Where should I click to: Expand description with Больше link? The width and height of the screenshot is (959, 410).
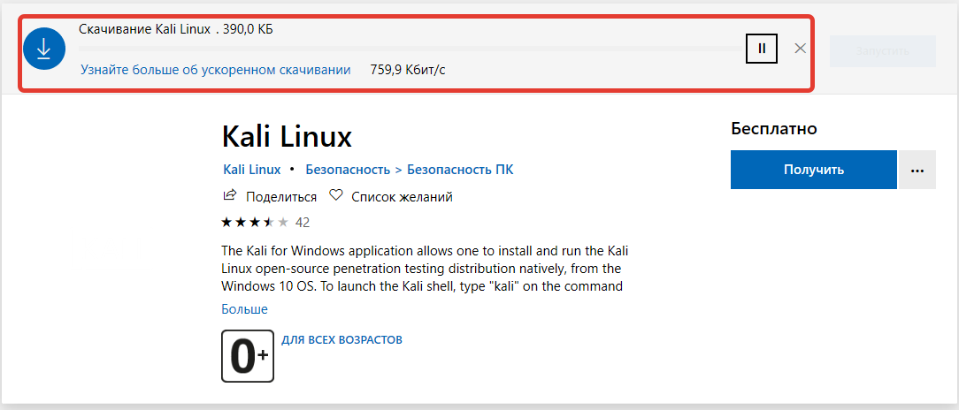coord(245,309)
